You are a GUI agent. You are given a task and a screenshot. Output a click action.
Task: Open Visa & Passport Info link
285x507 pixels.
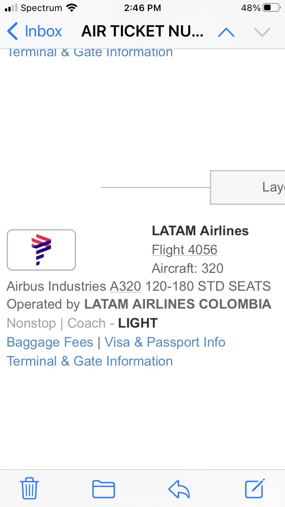165,342
